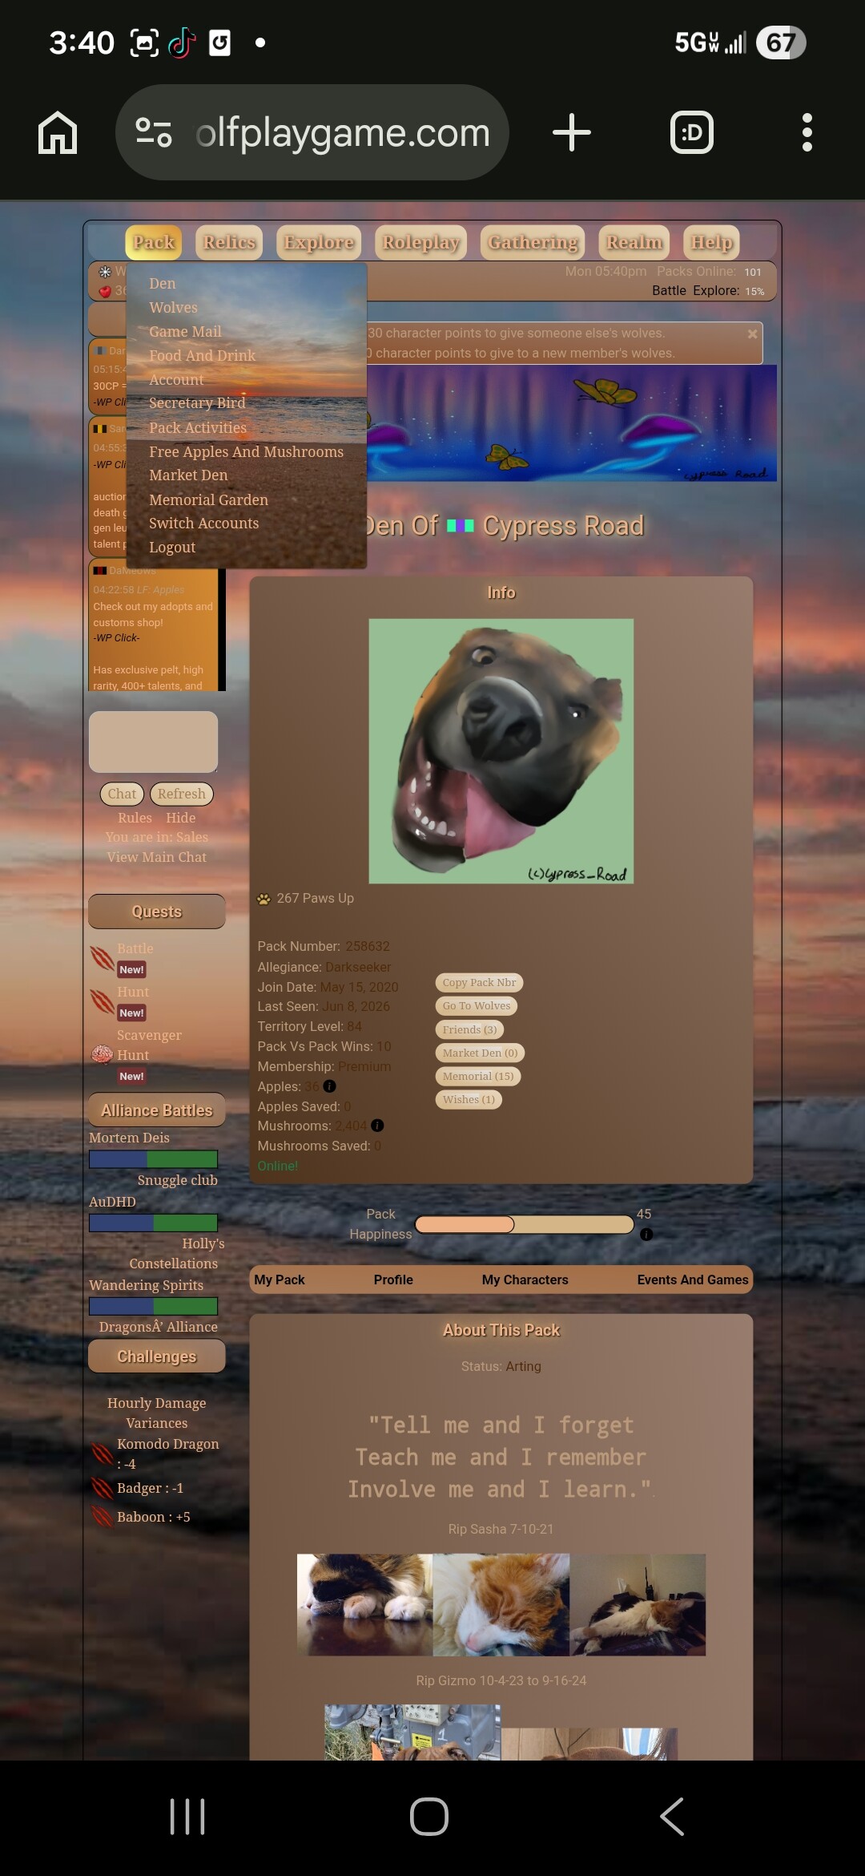The height and width of the screenshot is (1876, 865).
Task: Click the Badger claw icon
Action: pyautogui.click(x=103, y=1488)
